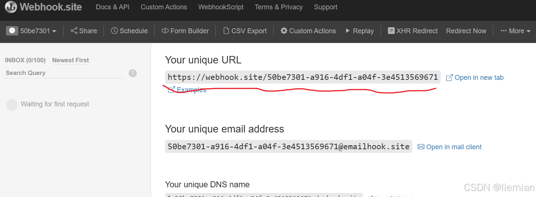Click the XHR Redirect arrow icon

tap(391, 31)
